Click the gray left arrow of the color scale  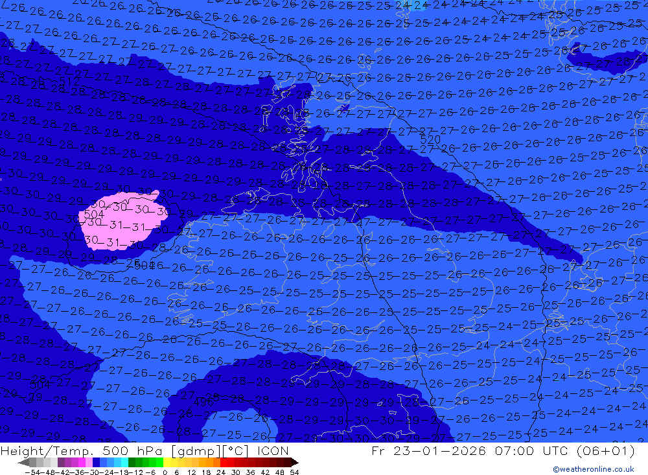(23, 462)
